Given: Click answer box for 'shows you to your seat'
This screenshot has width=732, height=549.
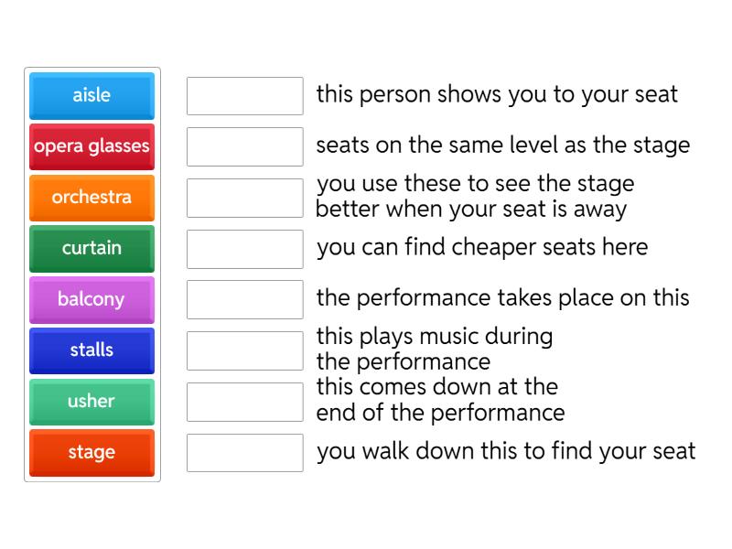Looking at the screenshot, I should [244, 96].
